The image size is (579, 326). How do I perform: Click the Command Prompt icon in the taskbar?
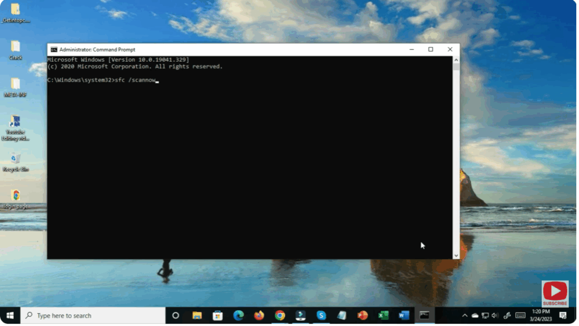point(424,315)
